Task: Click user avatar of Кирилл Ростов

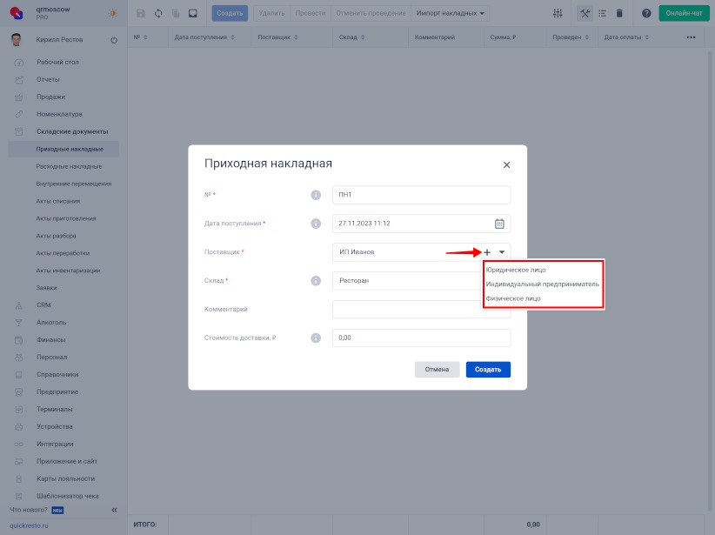Action: tap(16, 40)
